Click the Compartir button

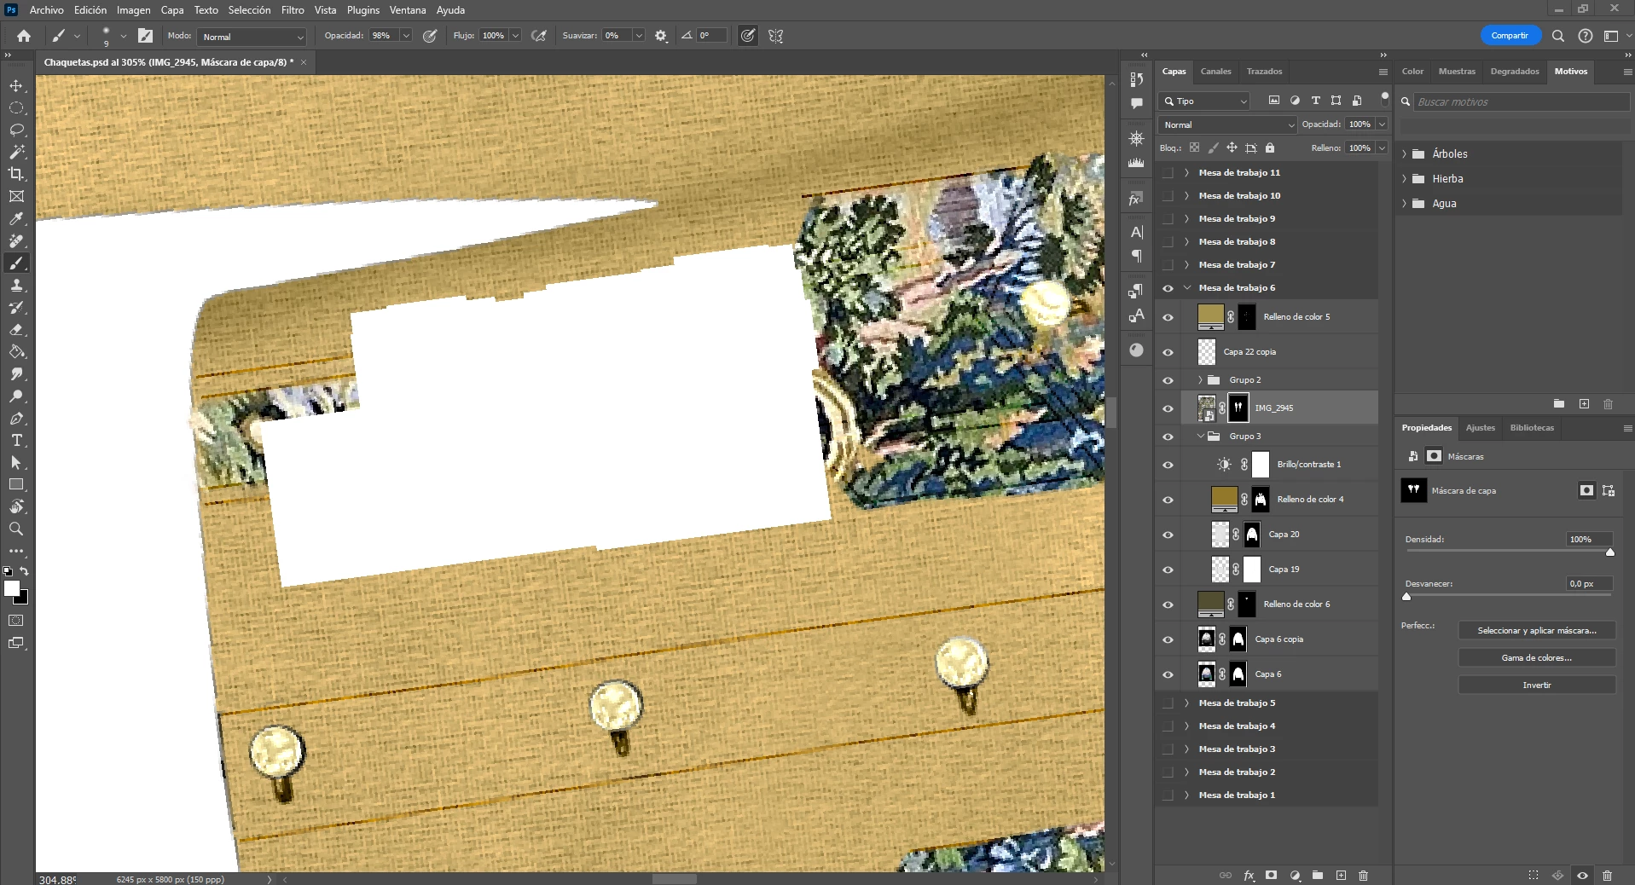pos(1510,36)
